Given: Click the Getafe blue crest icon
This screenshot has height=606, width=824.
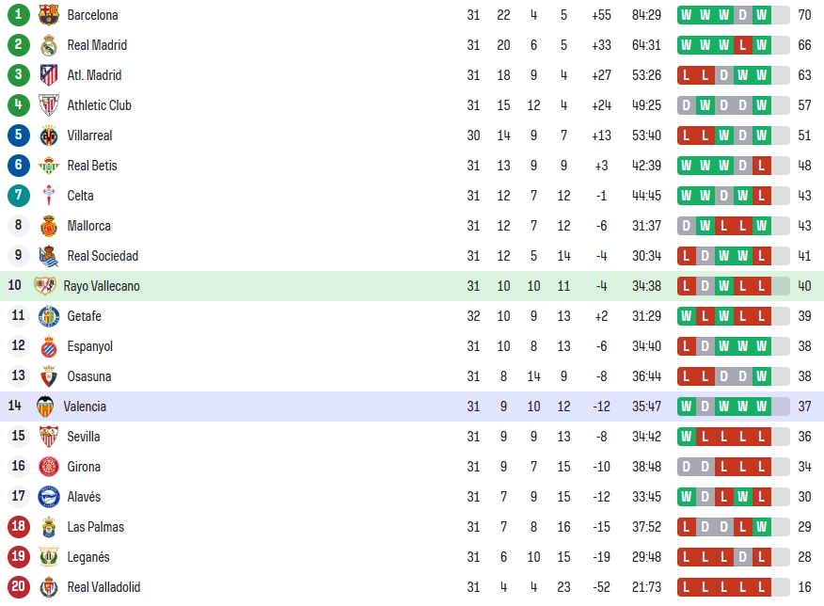Looking at the screenshot, I should click(49, 316).
